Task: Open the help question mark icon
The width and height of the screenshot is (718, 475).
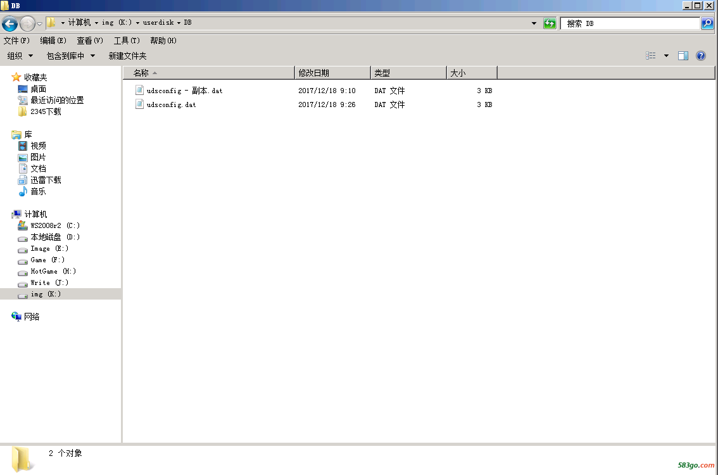Action: point(701,56)
